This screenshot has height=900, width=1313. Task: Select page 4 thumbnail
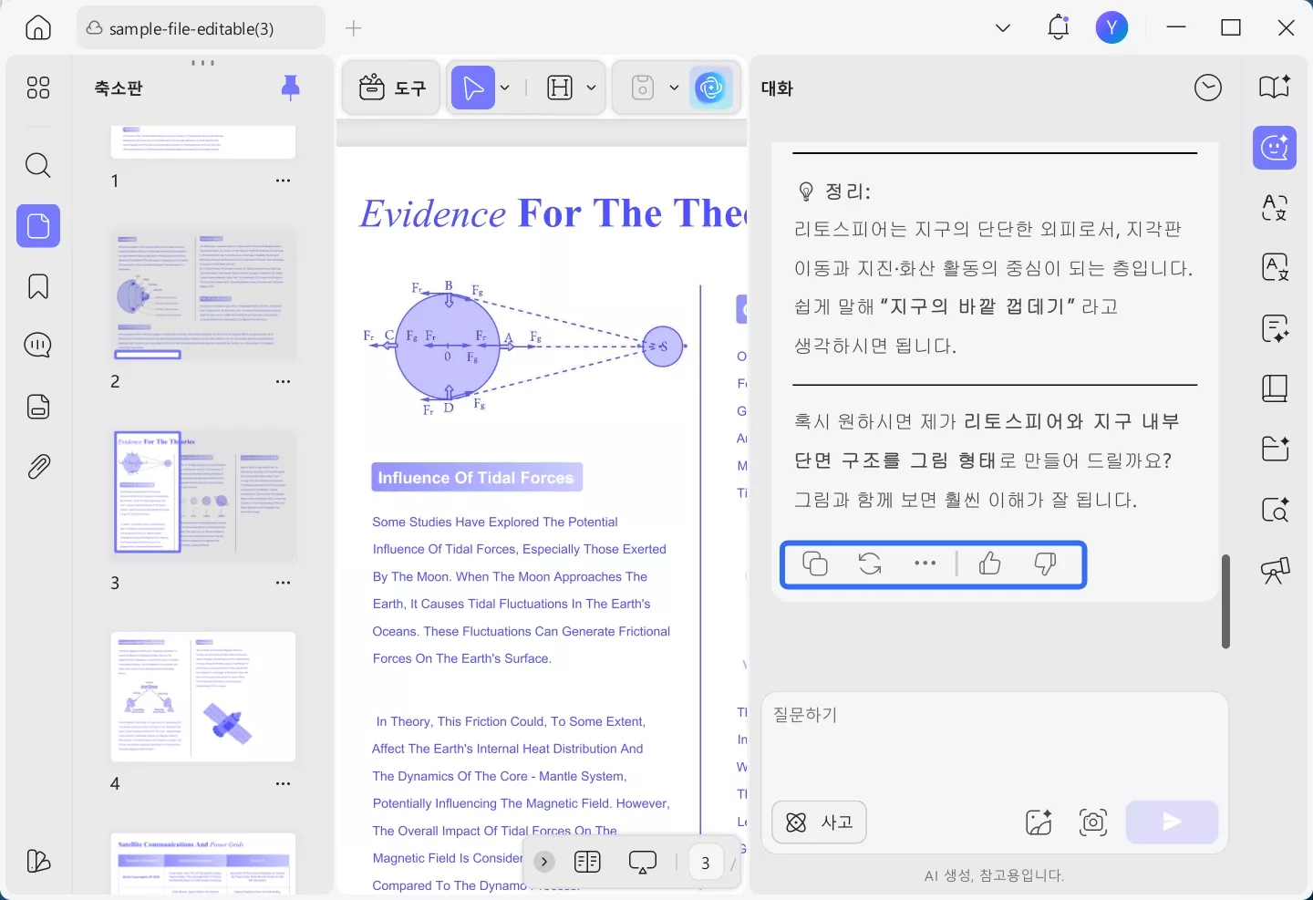coord(203,697)
